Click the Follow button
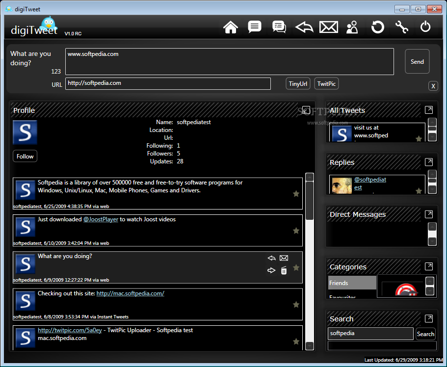 pos(25,156)
